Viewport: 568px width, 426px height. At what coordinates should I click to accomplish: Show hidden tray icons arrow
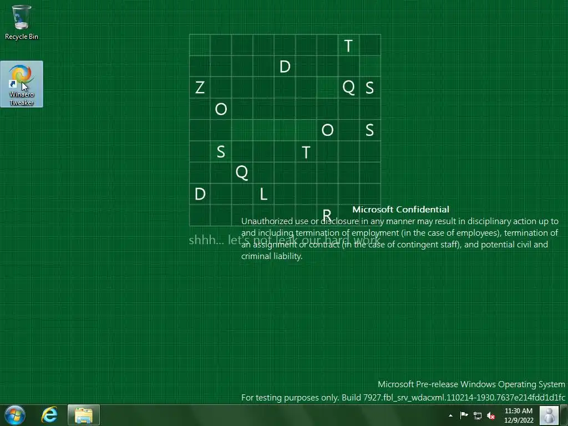[450, 415]
